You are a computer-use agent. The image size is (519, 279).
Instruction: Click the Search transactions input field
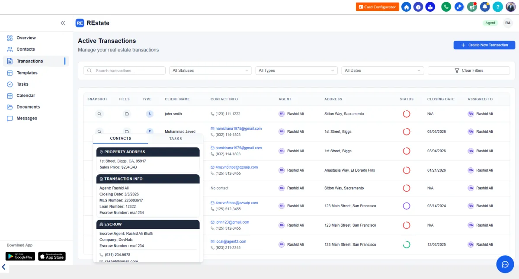[125, 71]
